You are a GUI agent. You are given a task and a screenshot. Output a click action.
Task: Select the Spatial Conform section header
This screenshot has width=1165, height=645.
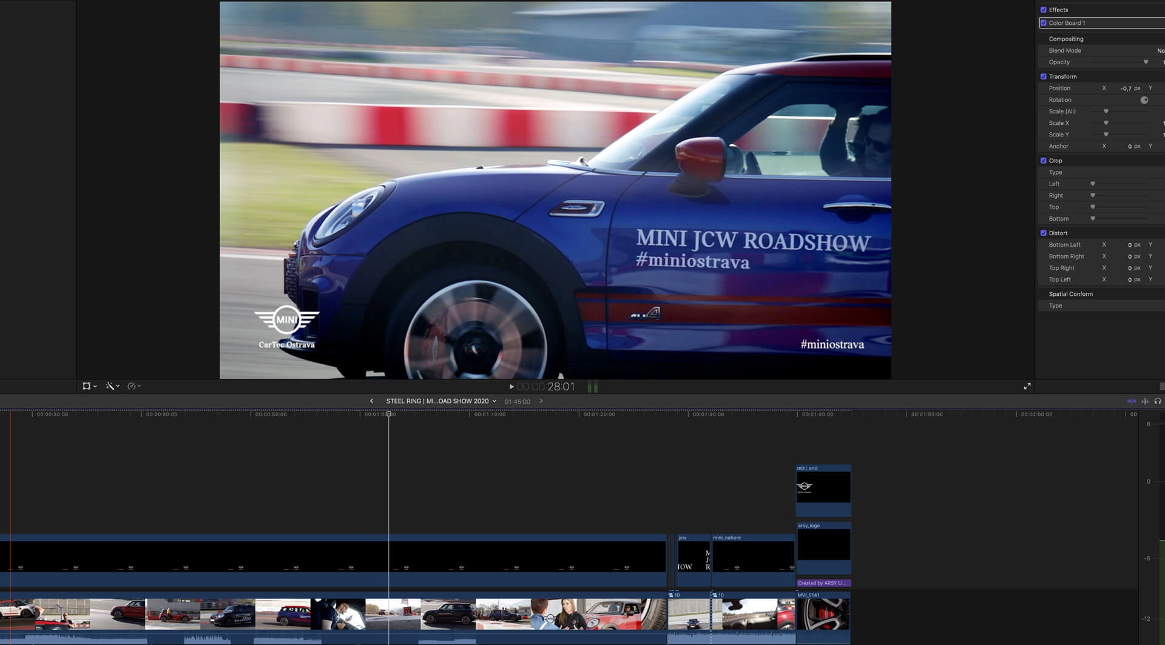coord(1070,294)
